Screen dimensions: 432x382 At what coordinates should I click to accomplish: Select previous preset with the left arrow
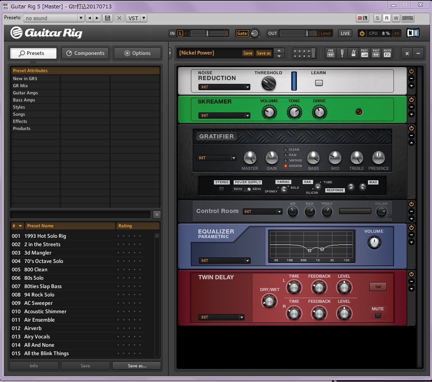pos(89,18)
